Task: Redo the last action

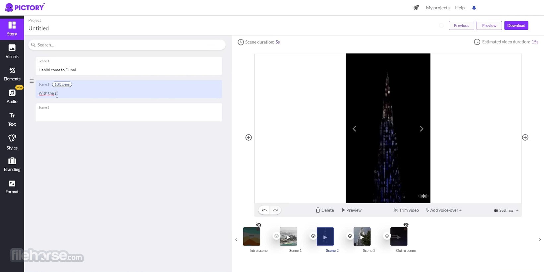Action: click(275, 210)
